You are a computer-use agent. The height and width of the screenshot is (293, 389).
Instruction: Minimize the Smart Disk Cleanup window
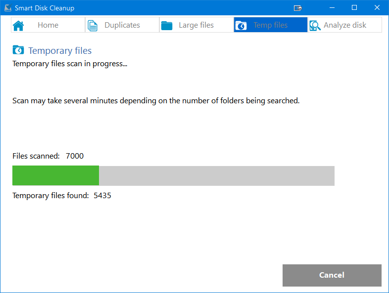(x=332, y=8)
